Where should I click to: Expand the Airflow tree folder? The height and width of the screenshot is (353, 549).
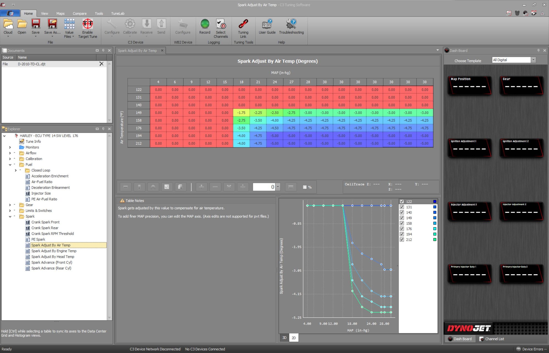[x=10, y=153]
